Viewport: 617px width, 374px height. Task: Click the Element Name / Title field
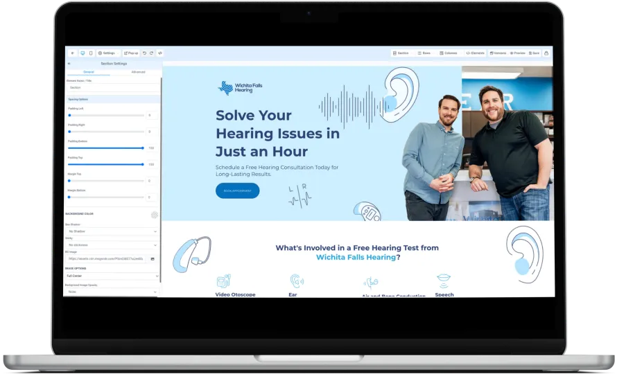112,88
